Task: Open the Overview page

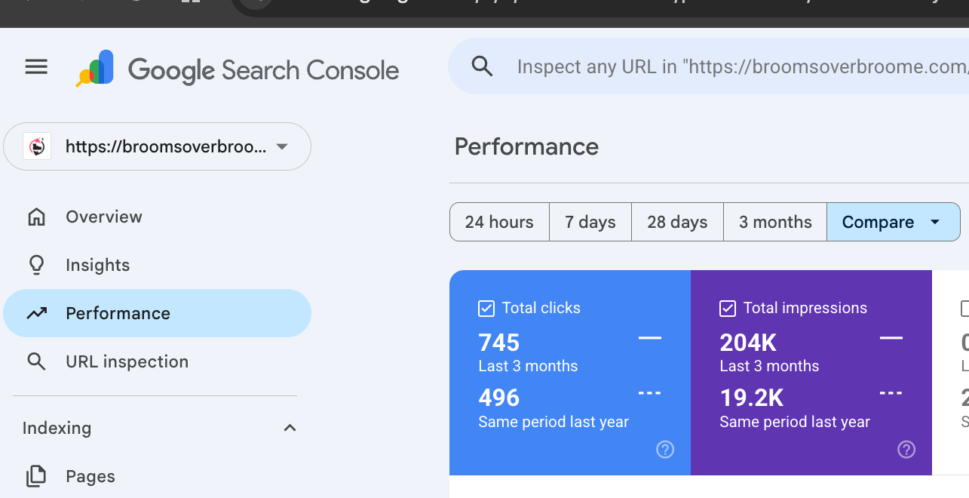Action: (157, 217)
